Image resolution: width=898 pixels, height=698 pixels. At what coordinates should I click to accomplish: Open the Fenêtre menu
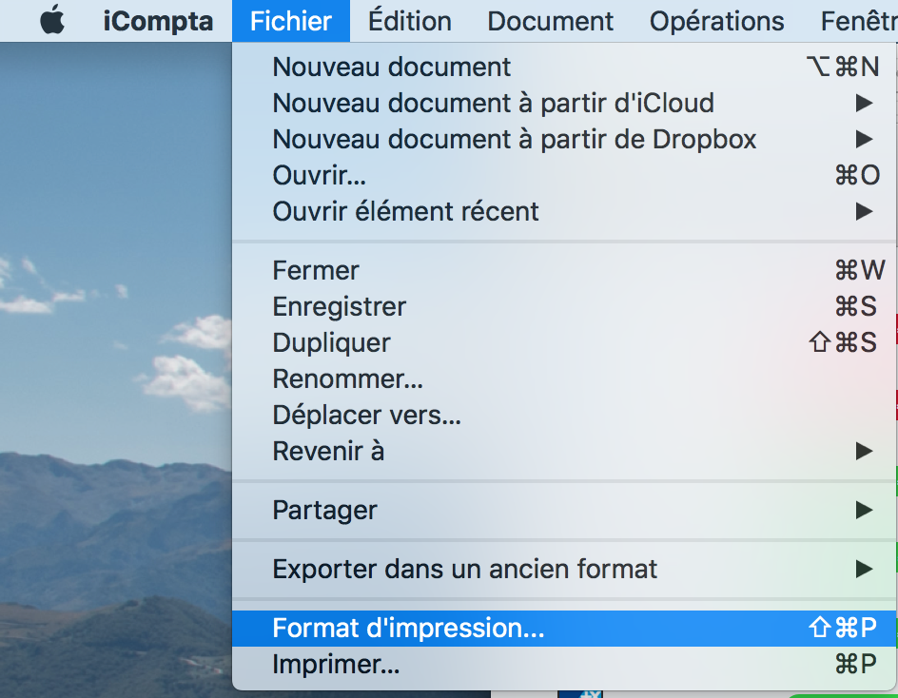pos(858,21)
